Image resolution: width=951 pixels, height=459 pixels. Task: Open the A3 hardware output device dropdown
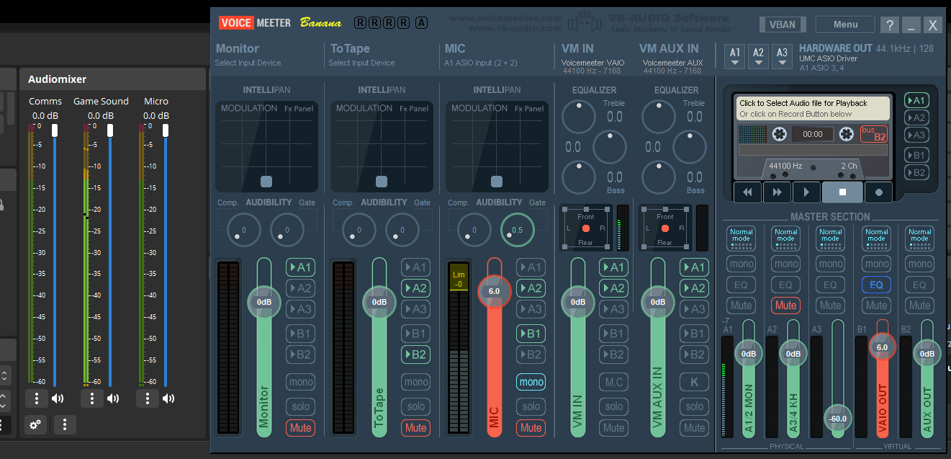[x=783, y=56]
